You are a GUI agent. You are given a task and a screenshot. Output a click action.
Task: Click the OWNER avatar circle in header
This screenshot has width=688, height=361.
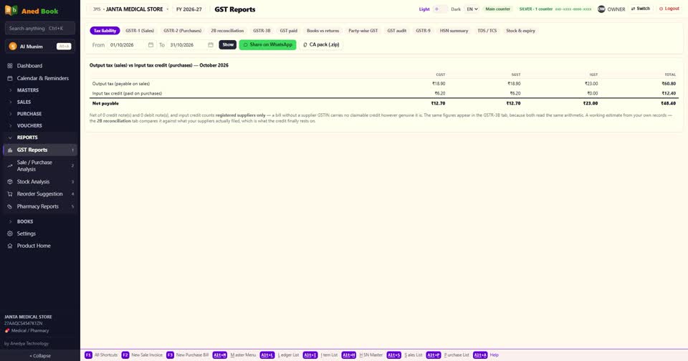[x=601, y=9]
